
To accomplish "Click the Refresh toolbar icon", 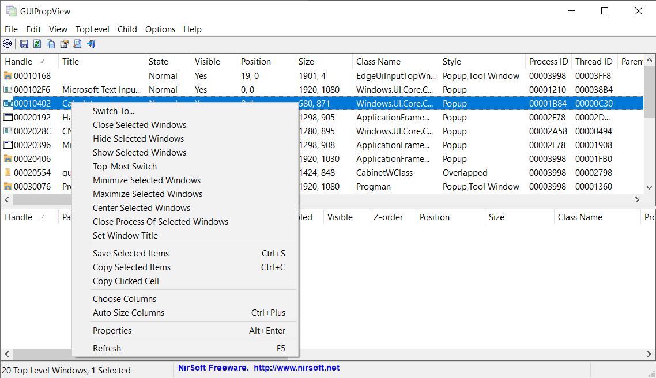I will point(37,44).
